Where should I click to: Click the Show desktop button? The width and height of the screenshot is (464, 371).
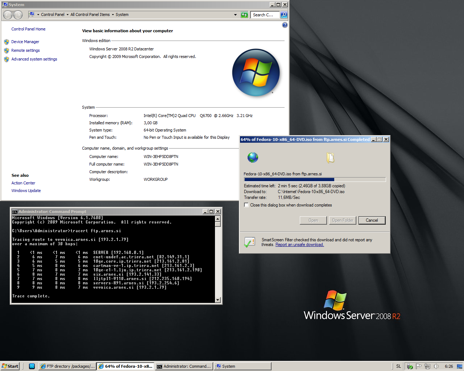click(x=460, y=366)
